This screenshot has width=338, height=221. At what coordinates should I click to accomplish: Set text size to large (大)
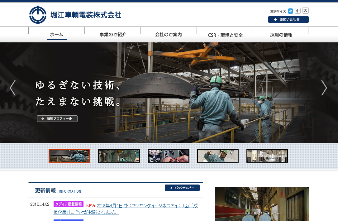(x=305, y=11)
